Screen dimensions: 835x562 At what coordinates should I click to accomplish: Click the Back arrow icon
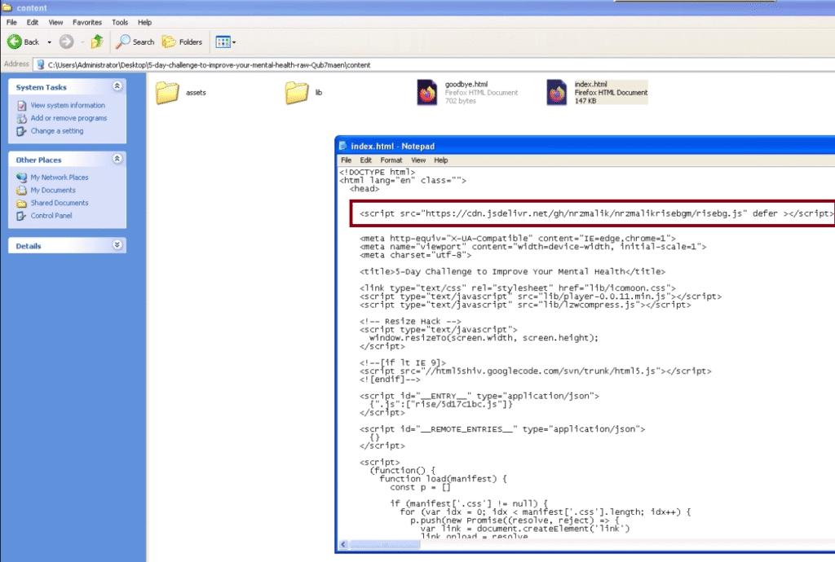tap(15, 42)
